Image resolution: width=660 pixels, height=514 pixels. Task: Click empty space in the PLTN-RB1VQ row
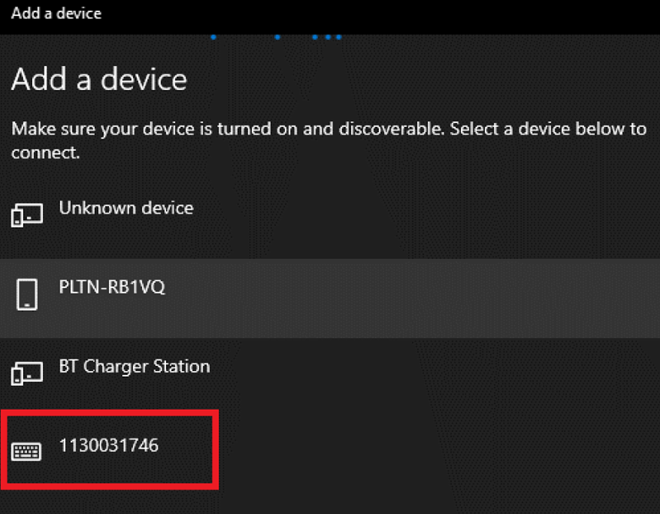click(413, 298)
